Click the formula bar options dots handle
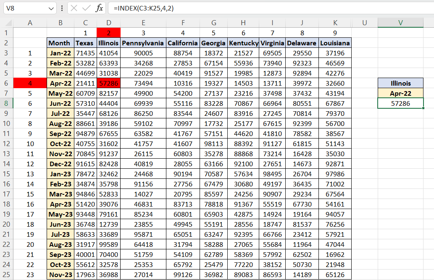Screen dimensions: 434x280 tap(62, 8)
